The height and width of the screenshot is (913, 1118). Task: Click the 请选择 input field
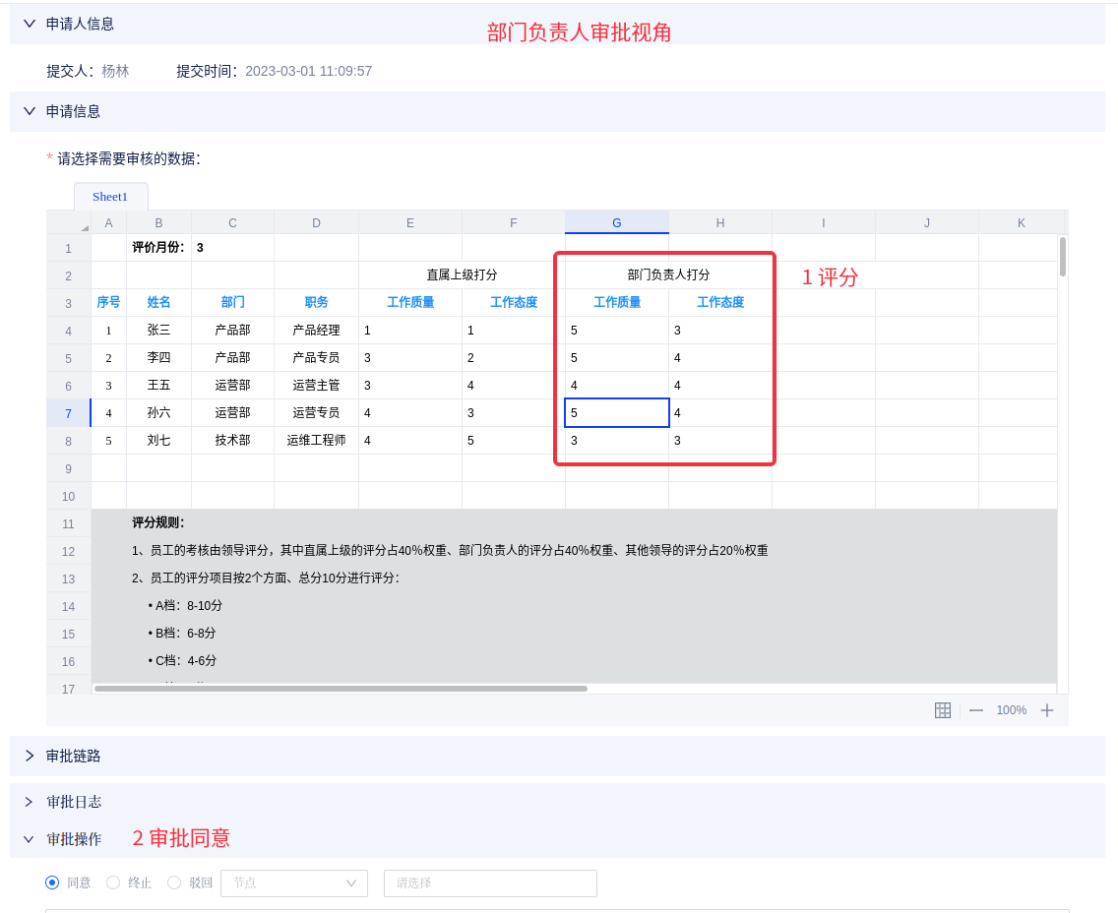490,883
